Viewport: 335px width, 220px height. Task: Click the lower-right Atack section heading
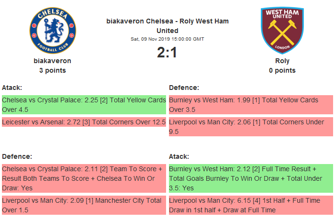[x=179, y=156]
